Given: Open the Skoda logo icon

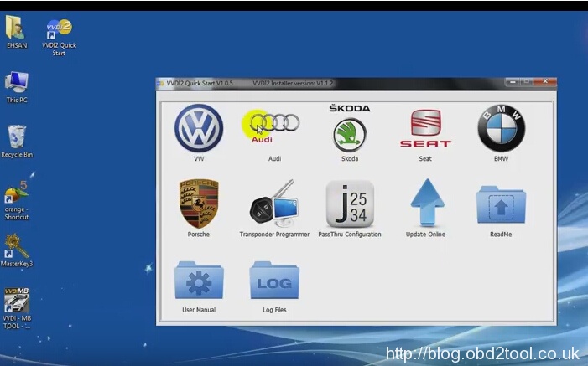Looking at the screenshot, I should (x=350, y=128).
